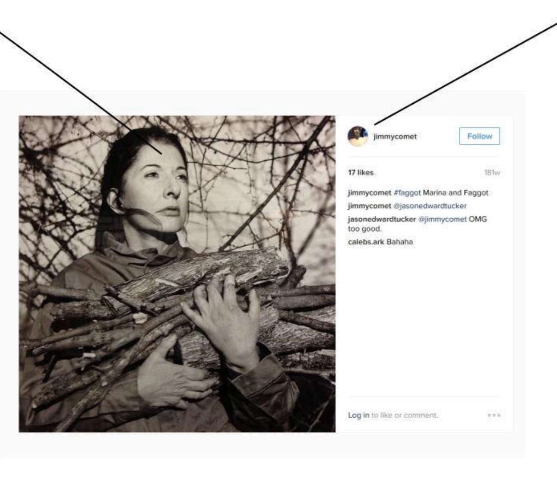Image resolution: width=557 pixels, height=496 pixels.
Task: Click the 'OMG too good.' comment text
Action: pyautogui.click(x=417, y=224)
